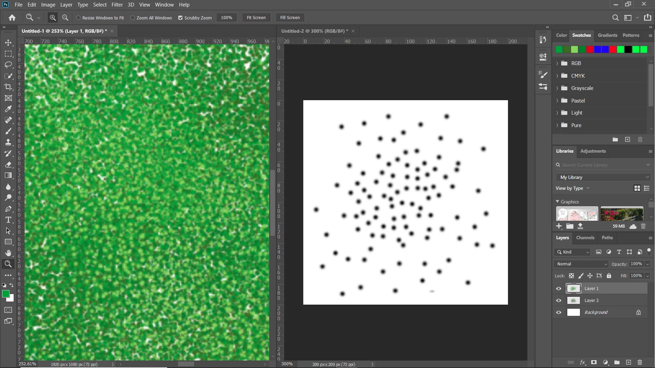Click the zoom out magnifier icon
This screenshot has height=368, width=655.
tap(65, 18)
